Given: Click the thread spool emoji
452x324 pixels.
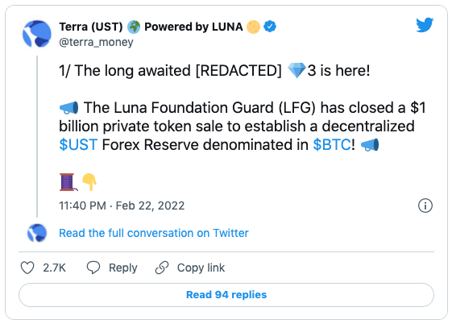Looking at the screenshot, I should (x=68, y=182).
